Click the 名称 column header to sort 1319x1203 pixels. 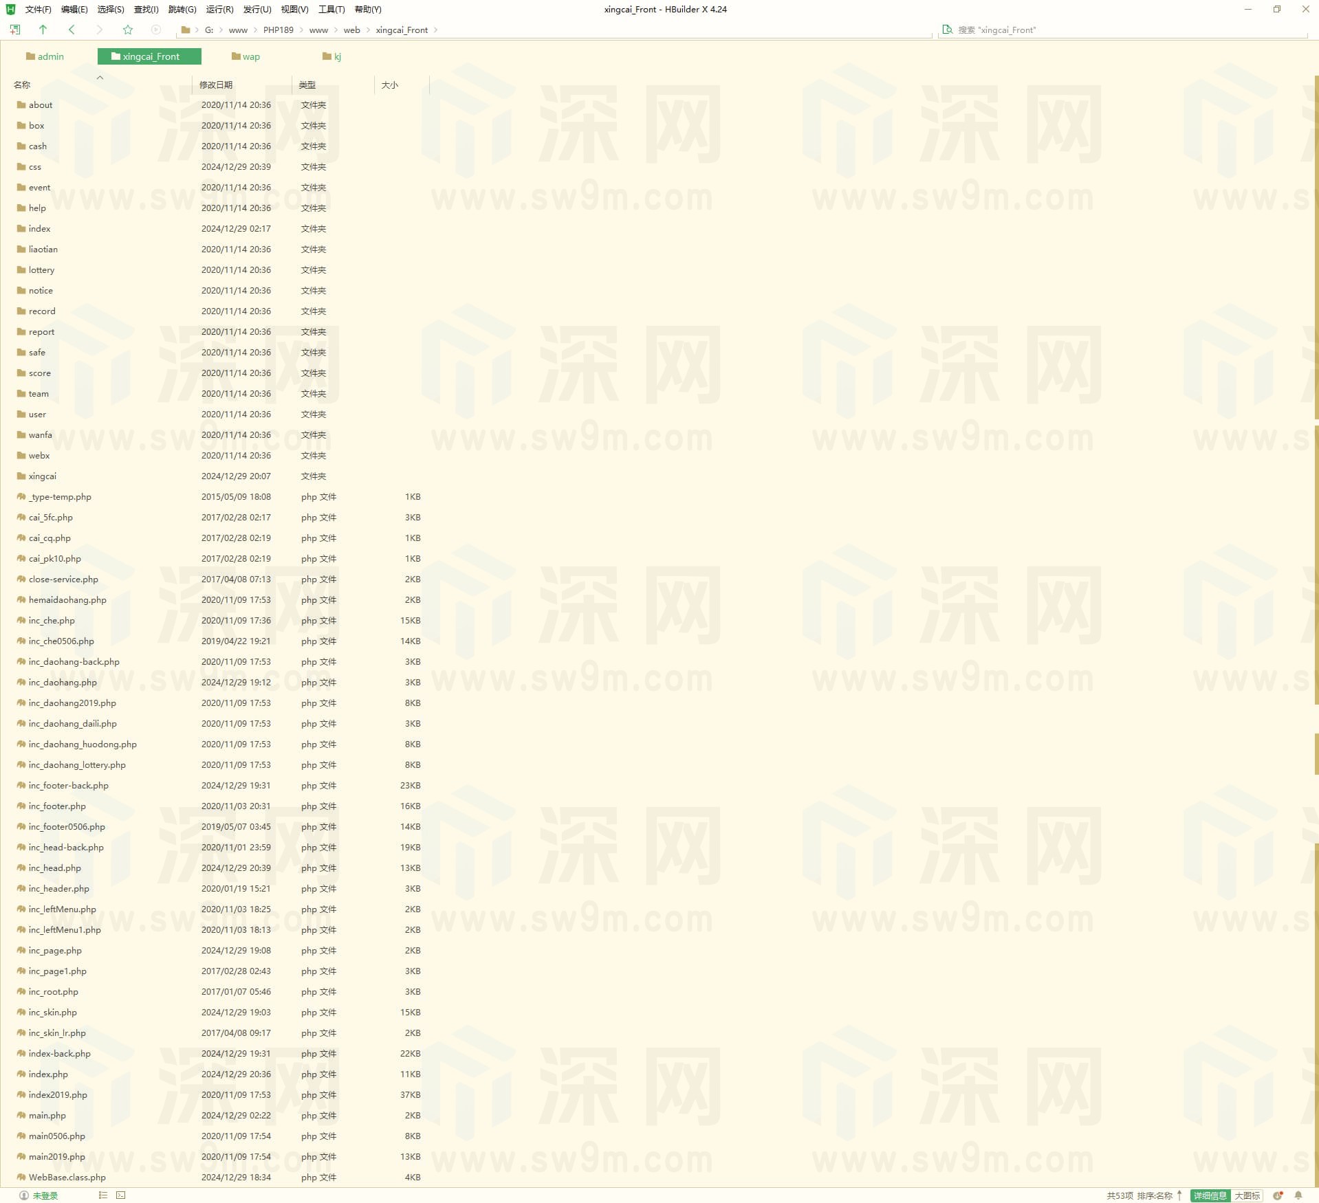point(22,85)
